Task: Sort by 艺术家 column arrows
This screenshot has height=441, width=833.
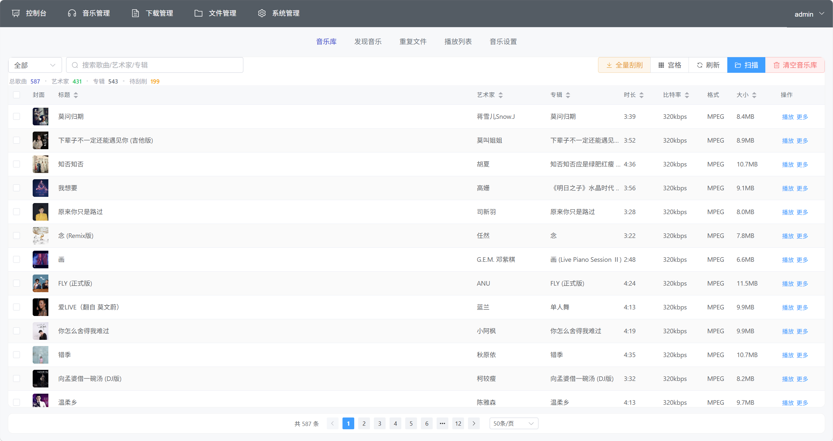Action: (x=501, y=95)
